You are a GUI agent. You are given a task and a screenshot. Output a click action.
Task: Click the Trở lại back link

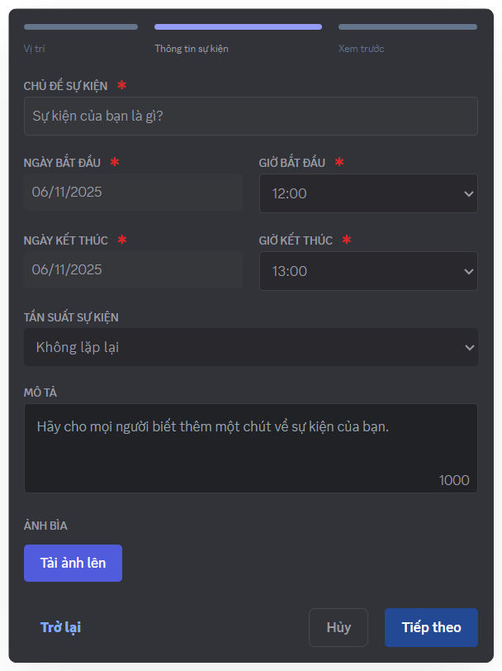[x=60, y=627]
